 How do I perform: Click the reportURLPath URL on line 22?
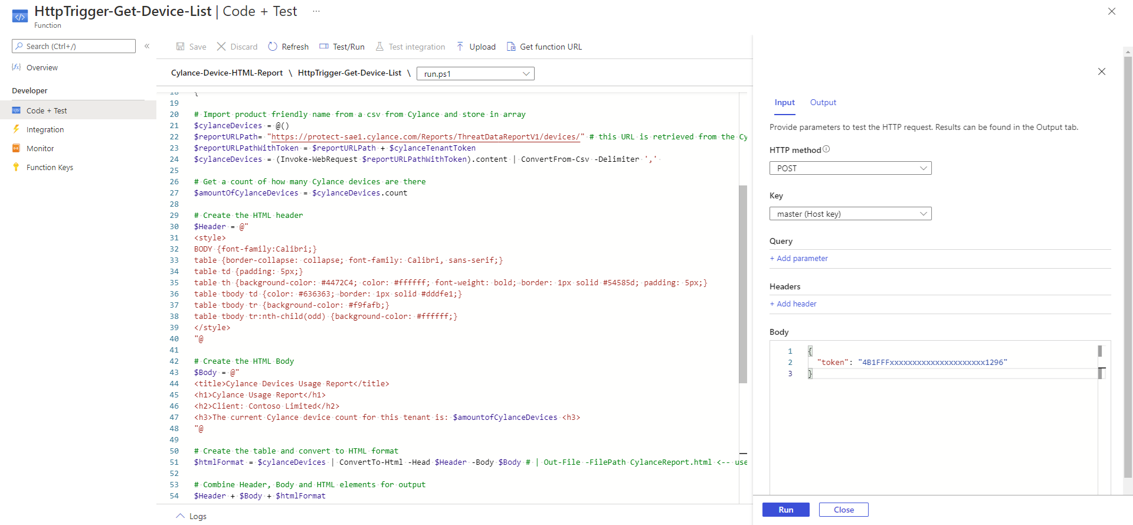[x=425, y=137]
